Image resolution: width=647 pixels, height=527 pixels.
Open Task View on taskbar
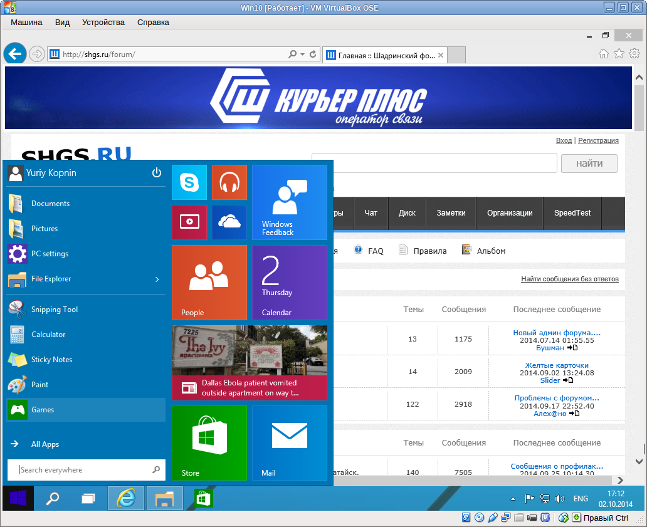[x=88, y=499]
